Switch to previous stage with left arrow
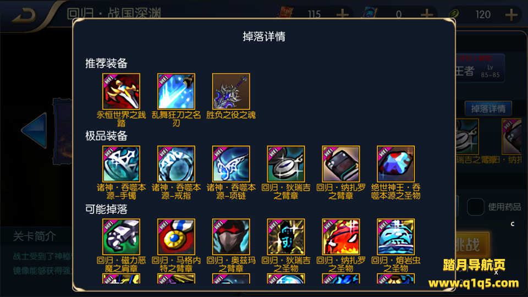Screen dimensions: 528x297 coord(34,130)
